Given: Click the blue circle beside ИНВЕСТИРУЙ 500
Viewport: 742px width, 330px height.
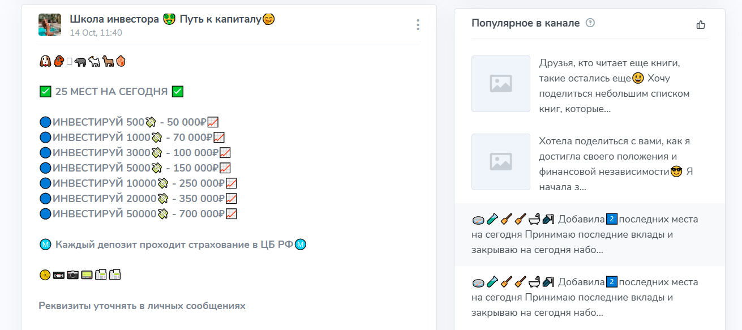Looking at the screenshot, I should coord(45,122).
